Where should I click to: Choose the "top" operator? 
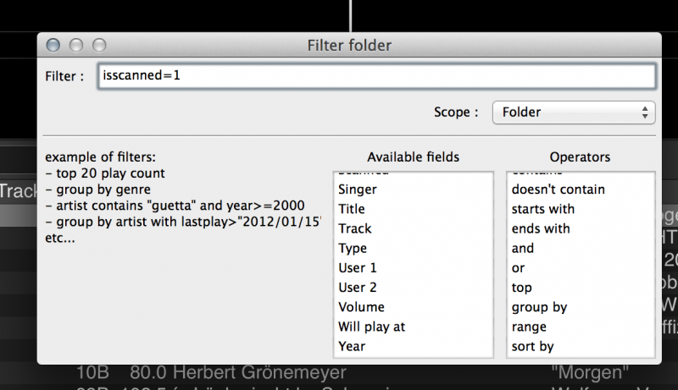[522, 288]
